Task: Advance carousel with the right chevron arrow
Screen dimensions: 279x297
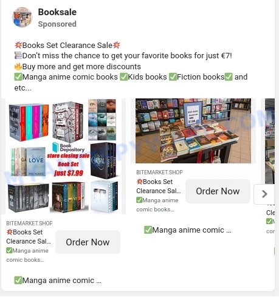Action: coord(264,194)
